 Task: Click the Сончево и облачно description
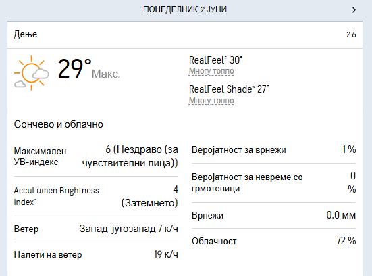(x=58, y=124)
